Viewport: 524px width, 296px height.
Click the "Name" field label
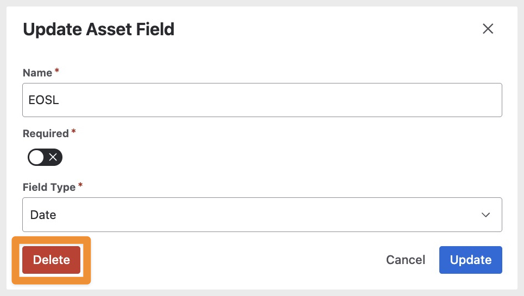(37, 73)
